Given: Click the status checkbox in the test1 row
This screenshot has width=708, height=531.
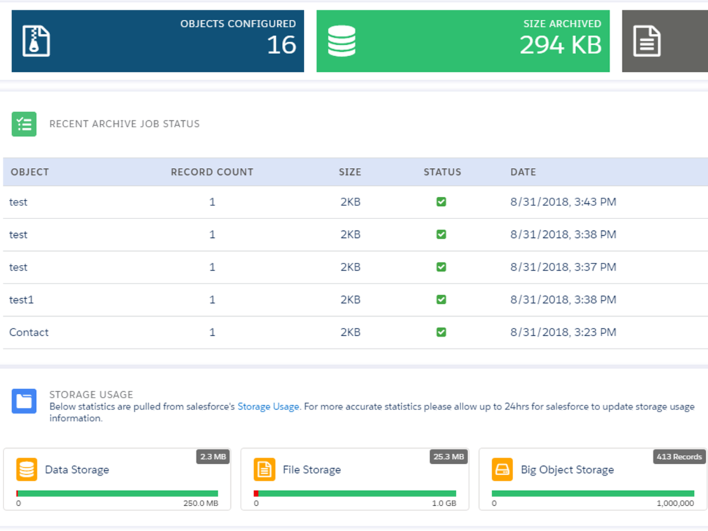Looking at the screenshot, I should point(441,300).
